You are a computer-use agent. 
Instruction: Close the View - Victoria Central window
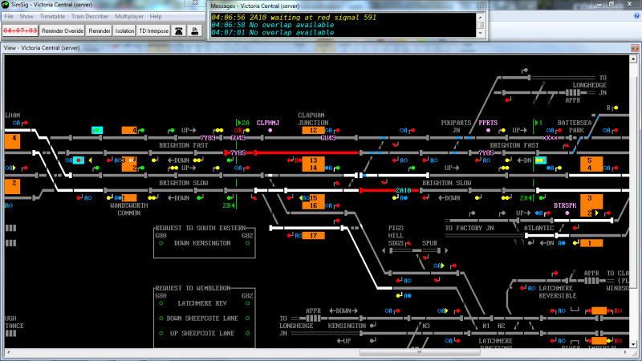tap(635, 48)
